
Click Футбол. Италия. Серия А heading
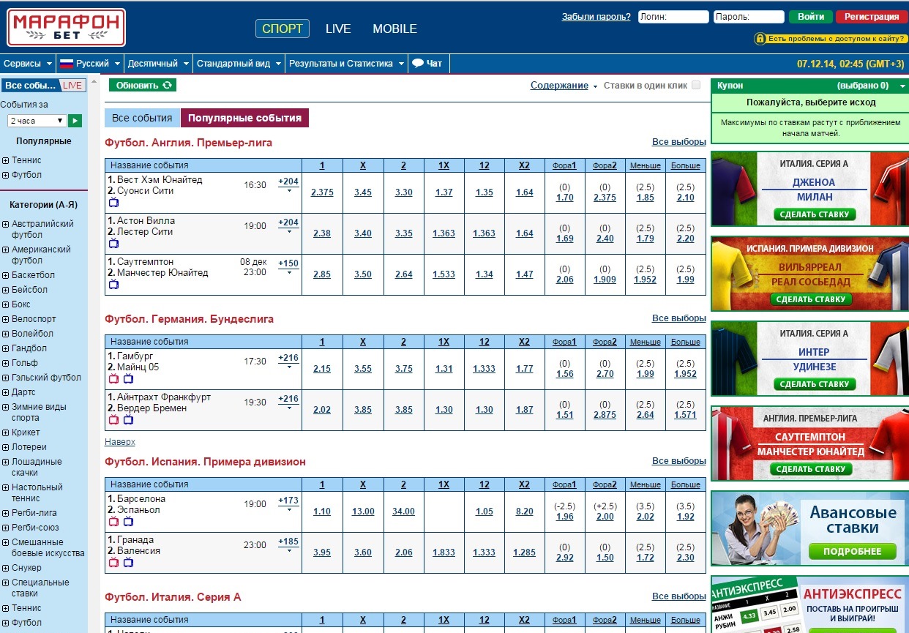(x=173, y=597)
